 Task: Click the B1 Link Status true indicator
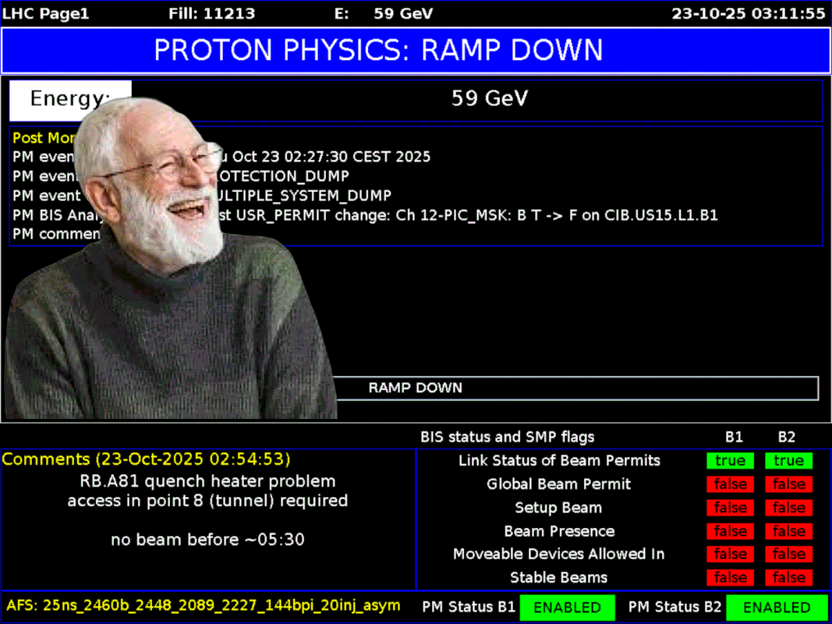(x=730, y=461)
